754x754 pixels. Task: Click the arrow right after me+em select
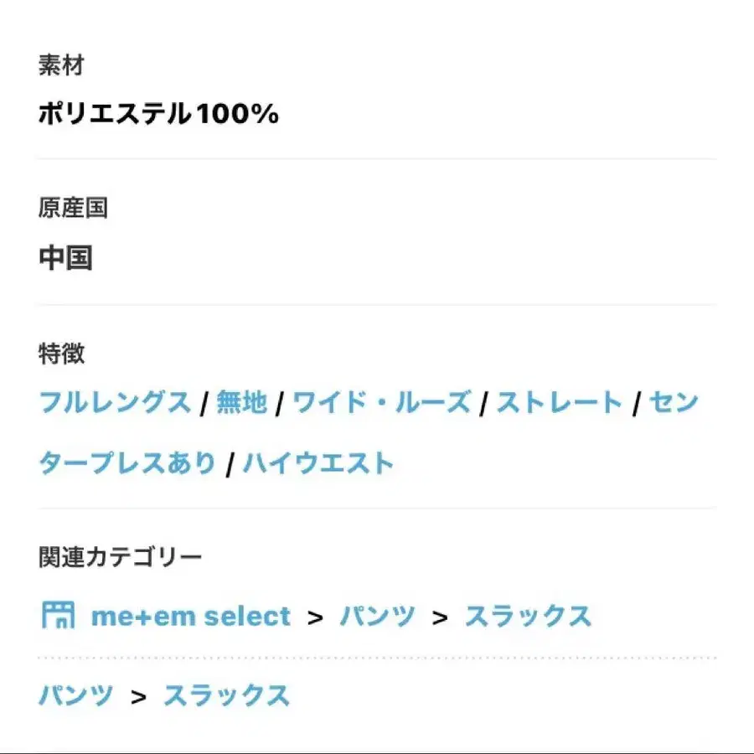click(315, 618)
